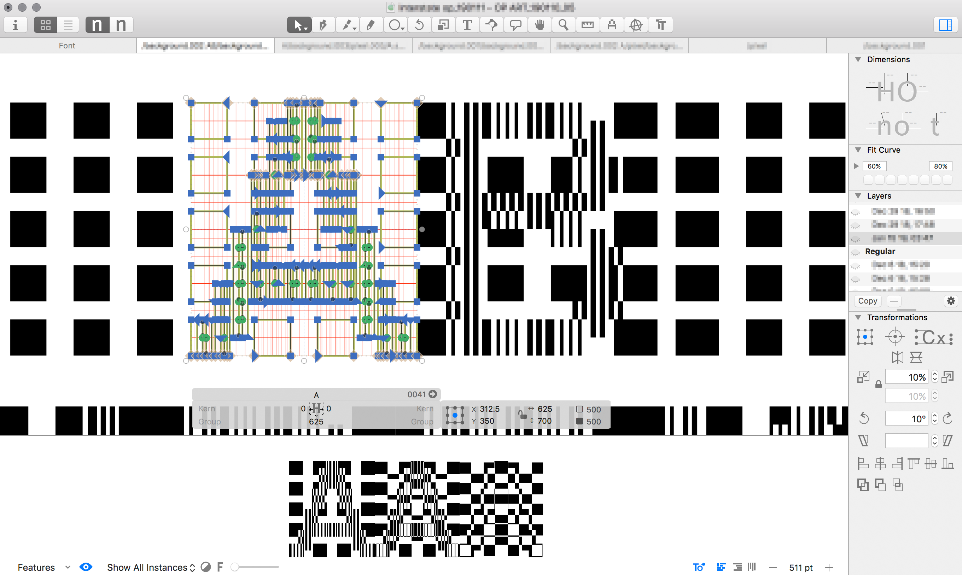Switch to the Font tab
This screenshot has height=575, width=962.
coord(67,46)
